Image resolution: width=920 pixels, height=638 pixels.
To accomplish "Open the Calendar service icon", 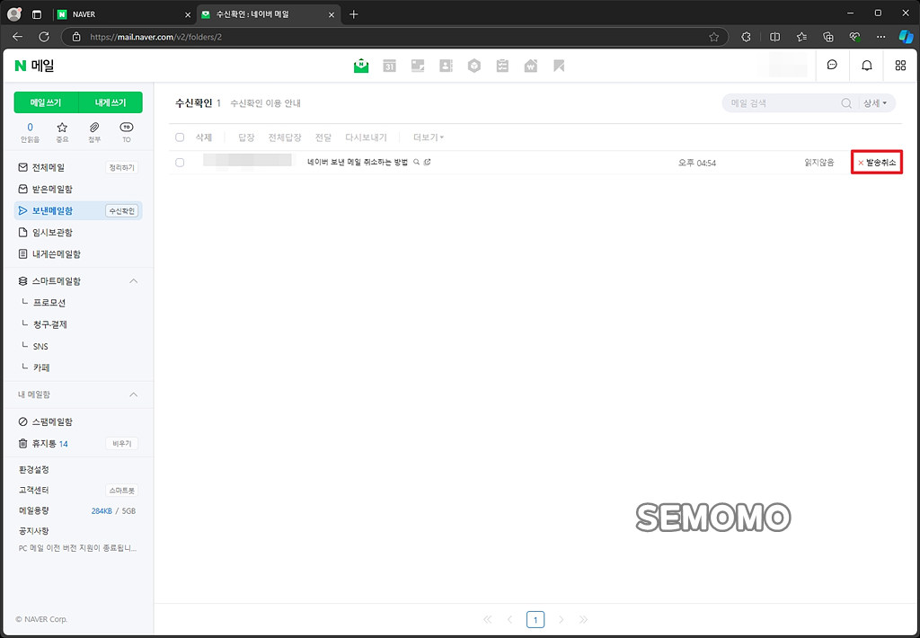I will (390, 66).
